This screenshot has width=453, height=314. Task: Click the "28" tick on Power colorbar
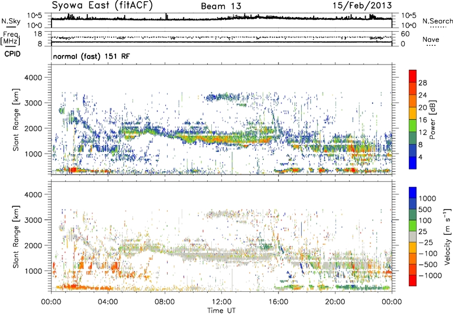[x=422, y=83]
